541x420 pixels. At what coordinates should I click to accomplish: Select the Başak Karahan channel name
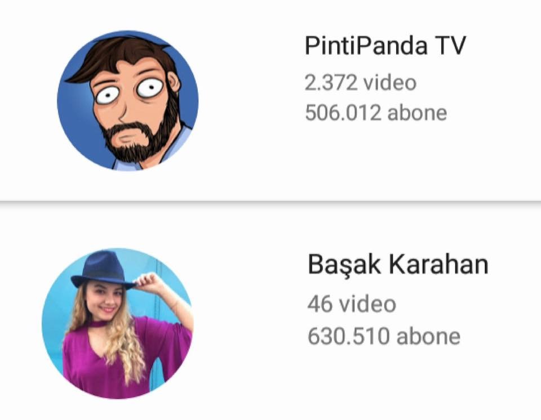[398, 264]
